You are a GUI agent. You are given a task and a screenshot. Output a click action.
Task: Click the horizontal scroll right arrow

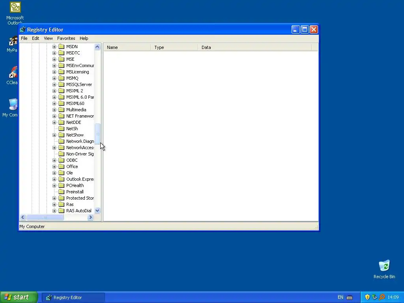[x=90, y=217]
